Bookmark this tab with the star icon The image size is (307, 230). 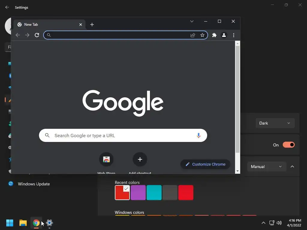click(202, 35)
